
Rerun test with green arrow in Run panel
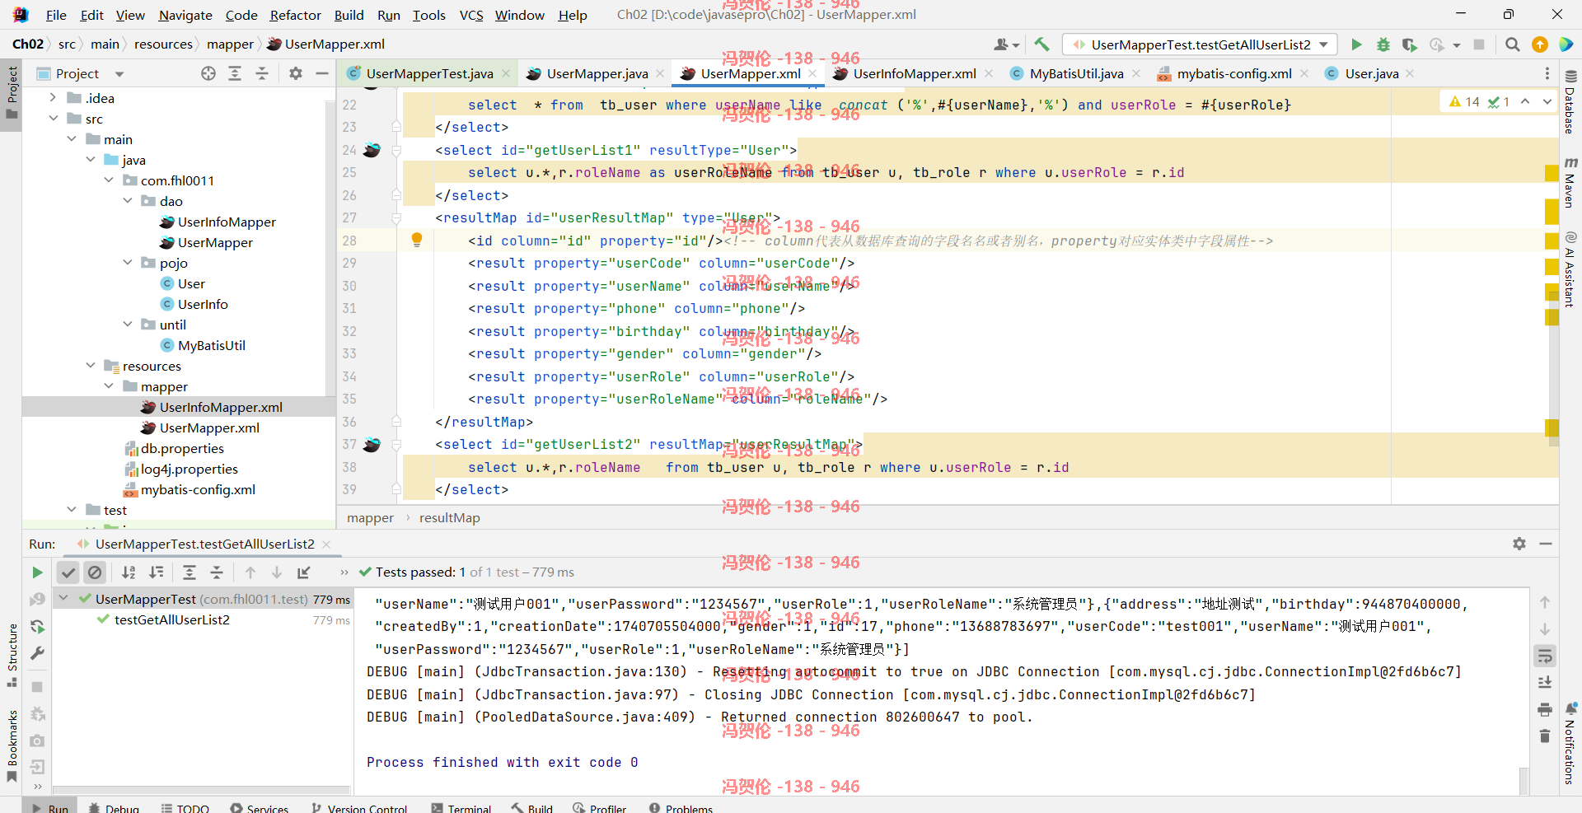[x=37, y=572]
